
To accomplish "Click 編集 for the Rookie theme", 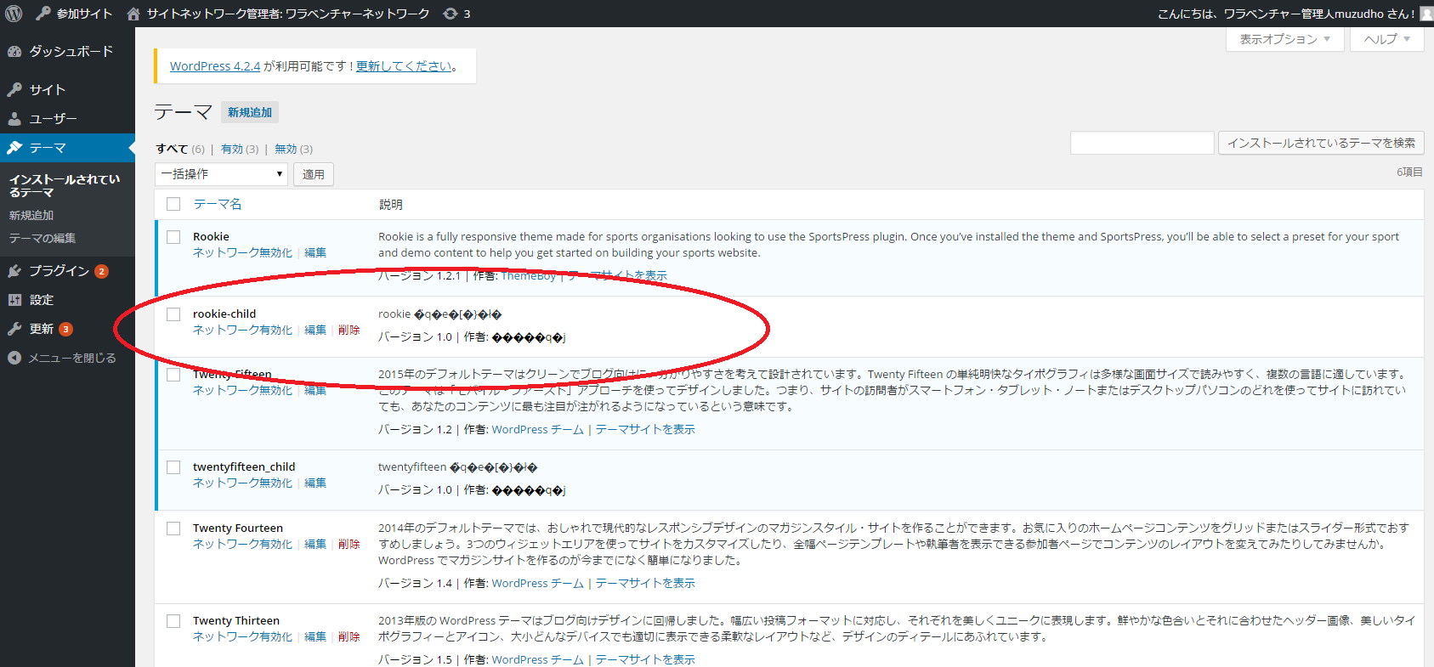I will click(x=315, y=253).
